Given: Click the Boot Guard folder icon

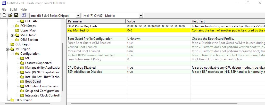Looking at the screenshot, I should tap(22, 82).
